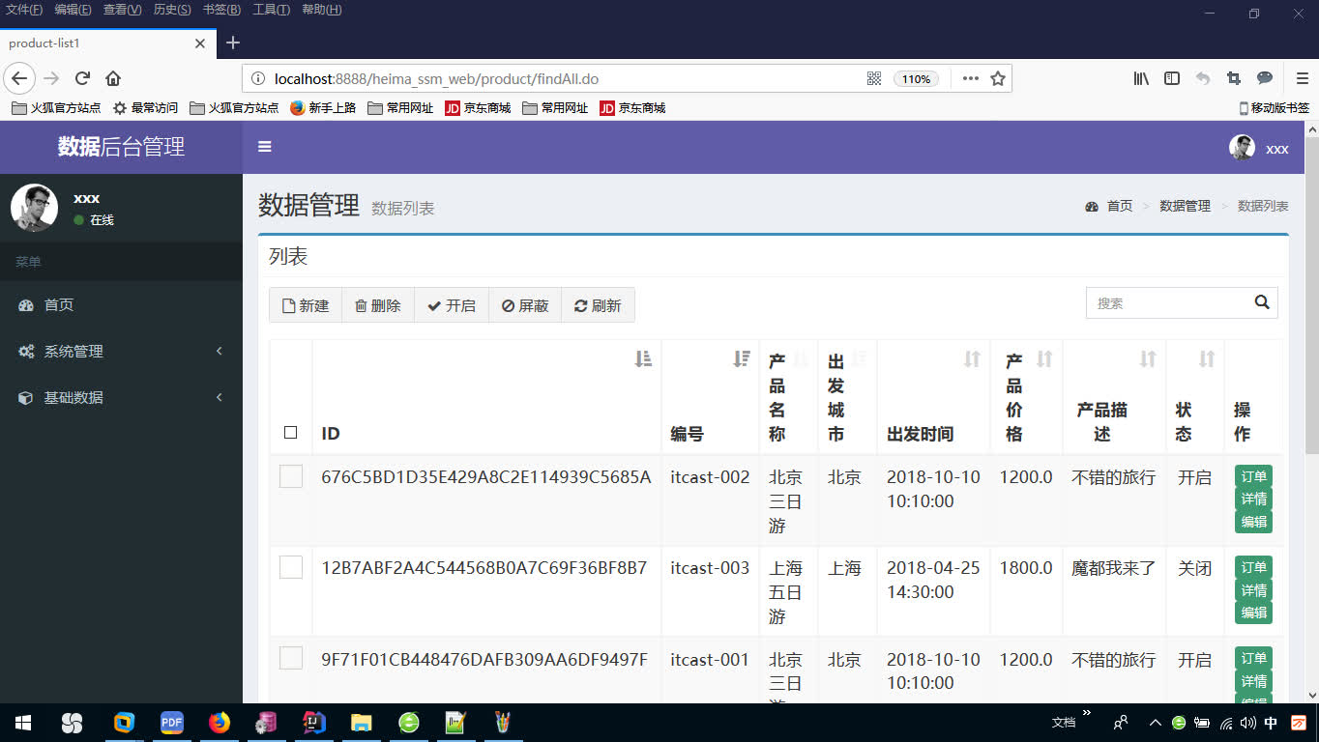The width and height of the screenshot is (1319, 742).
Task: Check the select-all checkbox in the table header
Action: [291, 433]
